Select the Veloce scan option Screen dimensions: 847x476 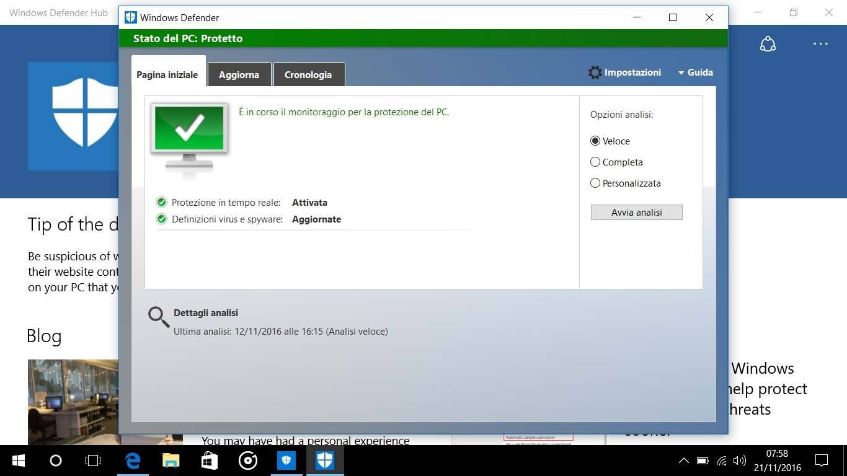click(610, 141)
